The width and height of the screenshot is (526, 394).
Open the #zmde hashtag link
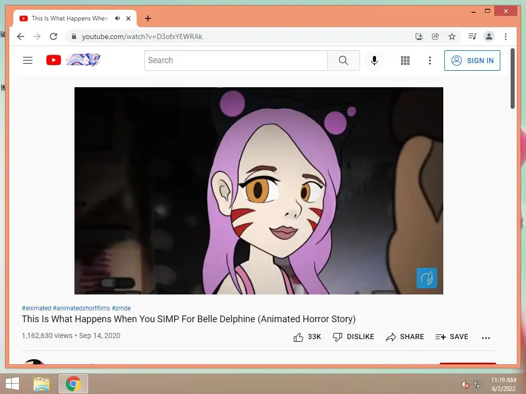(x=121, y=308)
